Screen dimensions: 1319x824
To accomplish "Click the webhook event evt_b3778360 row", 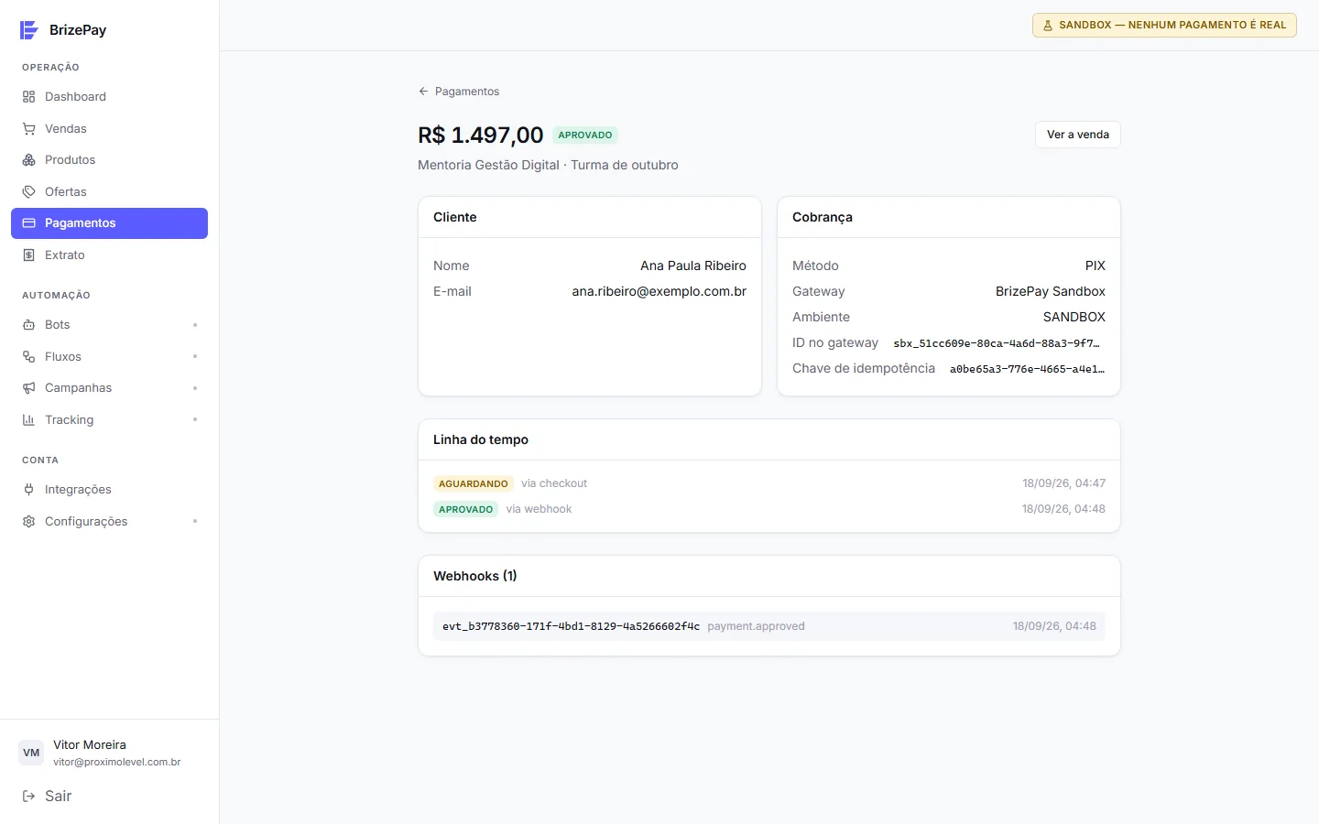I will 769,626.
